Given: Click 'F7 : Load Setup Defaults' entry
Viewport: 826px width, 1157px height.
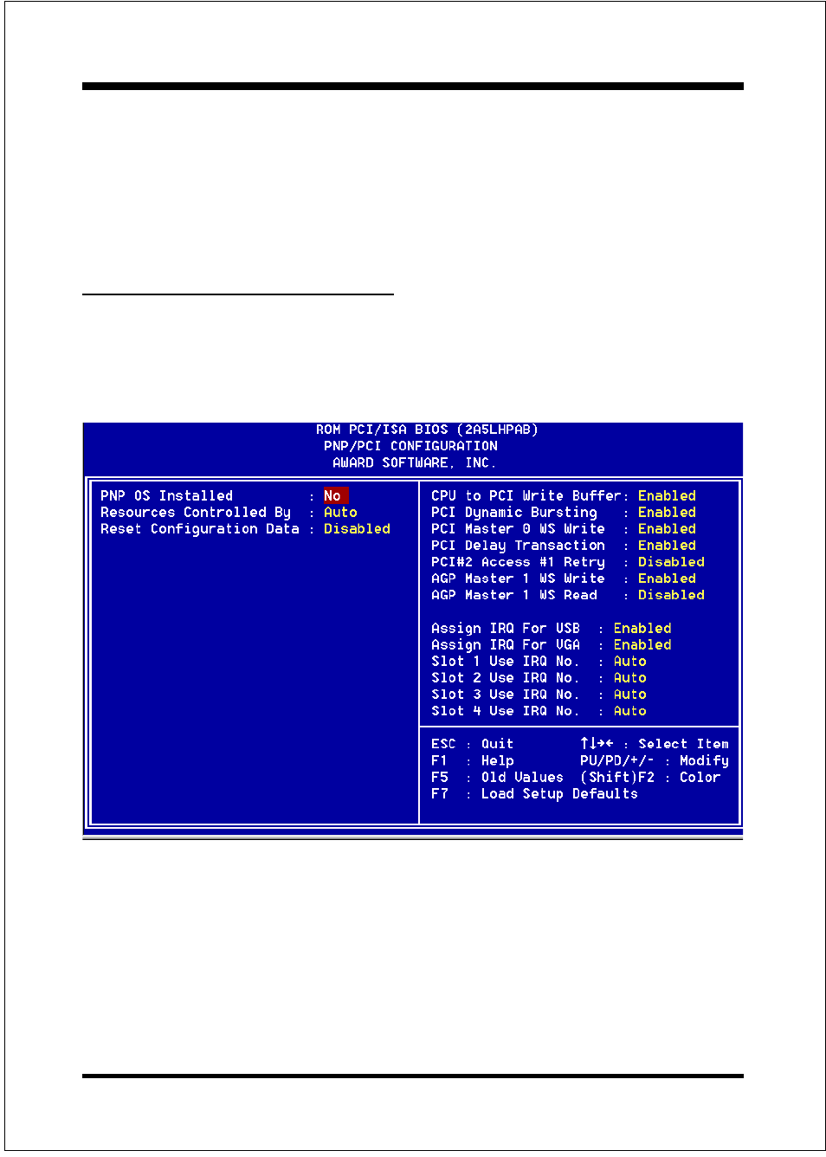Looking at the screenshot, I should [x=534, y=792].
